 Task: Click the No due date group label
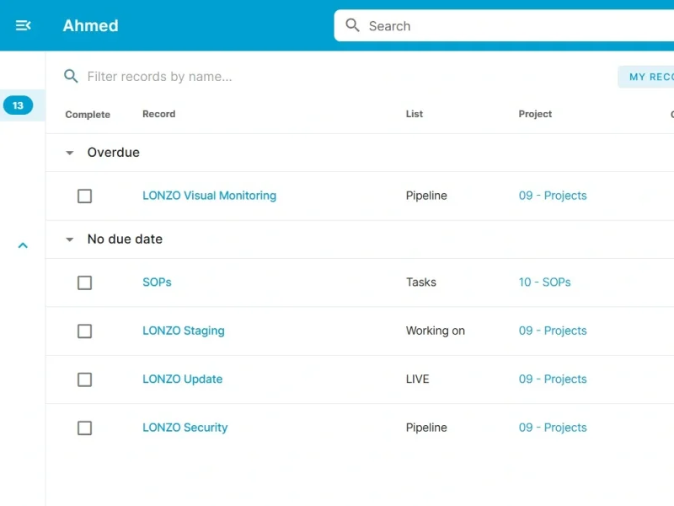pyautogui.click(x=125, y=240)
